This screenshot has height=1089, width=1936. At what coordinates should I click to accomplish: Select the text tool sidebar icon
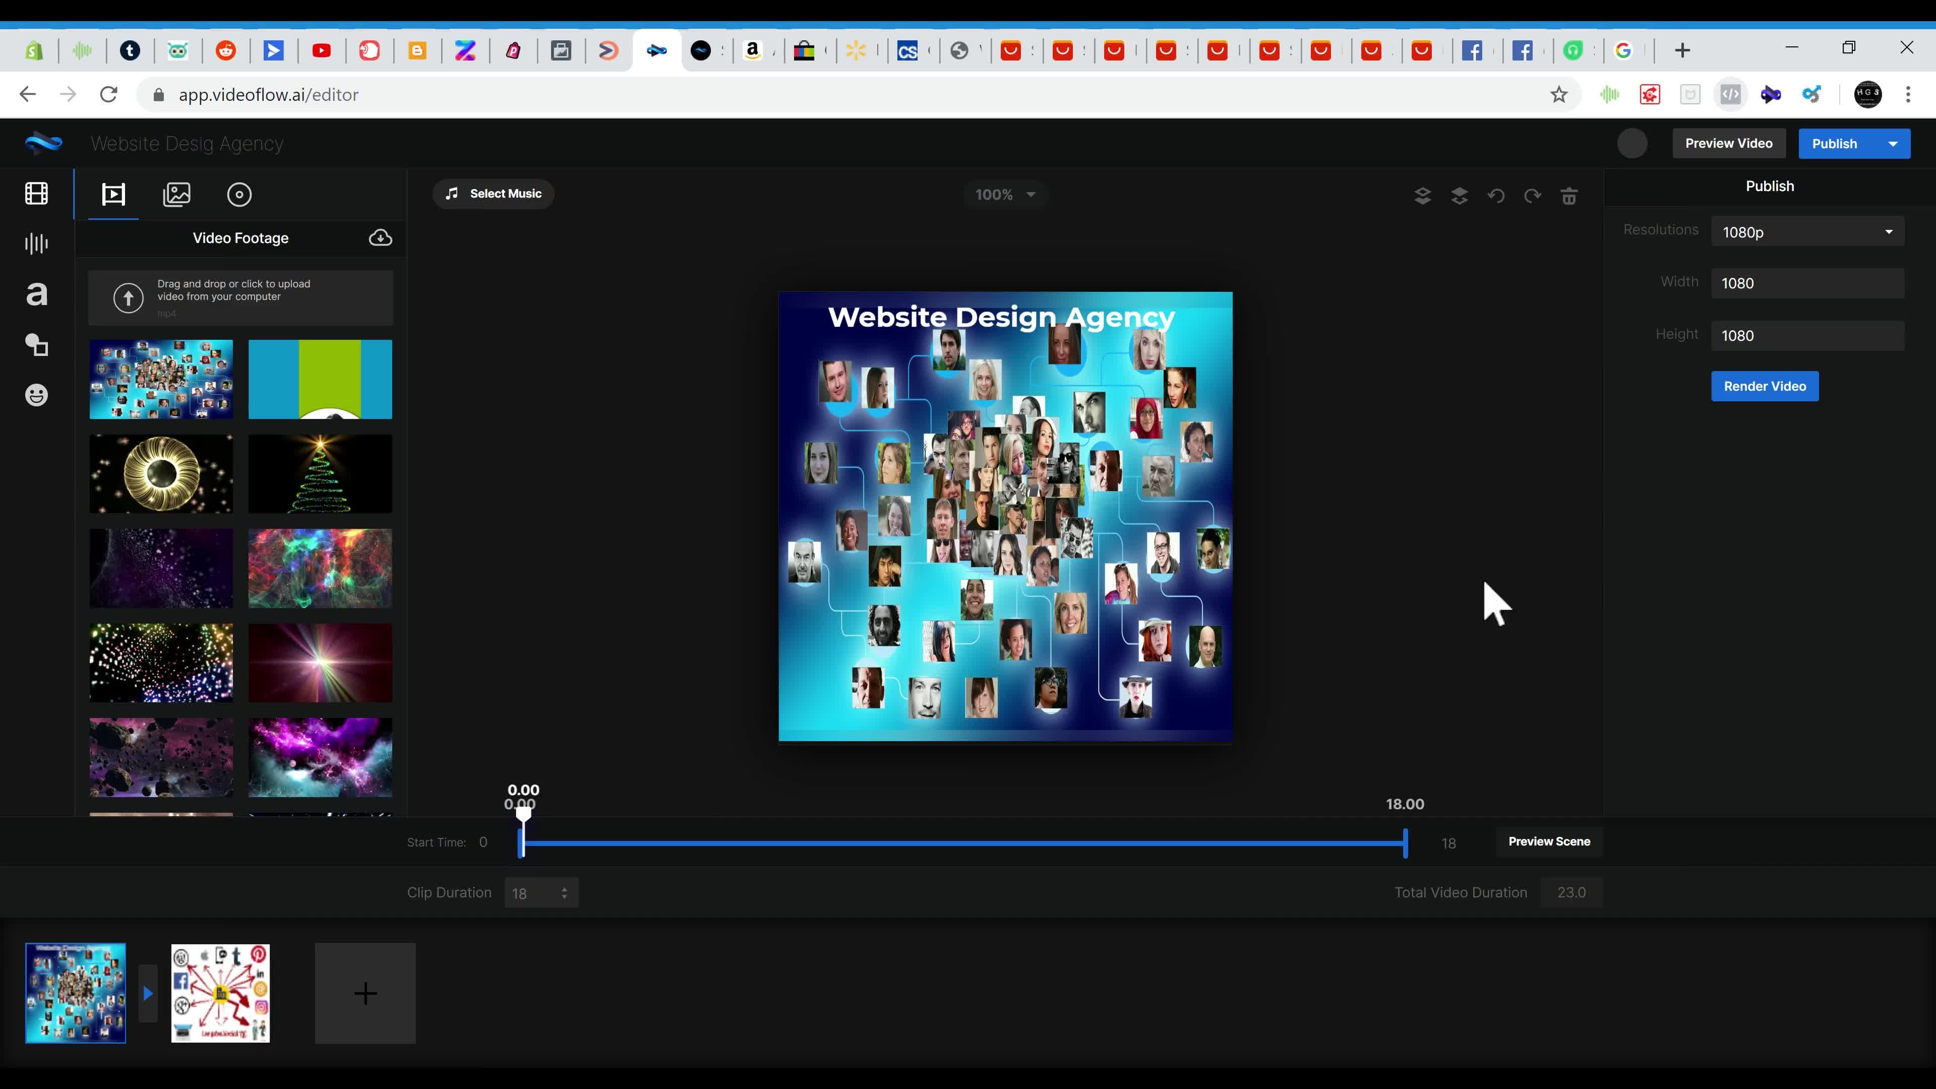click(36, 294)
